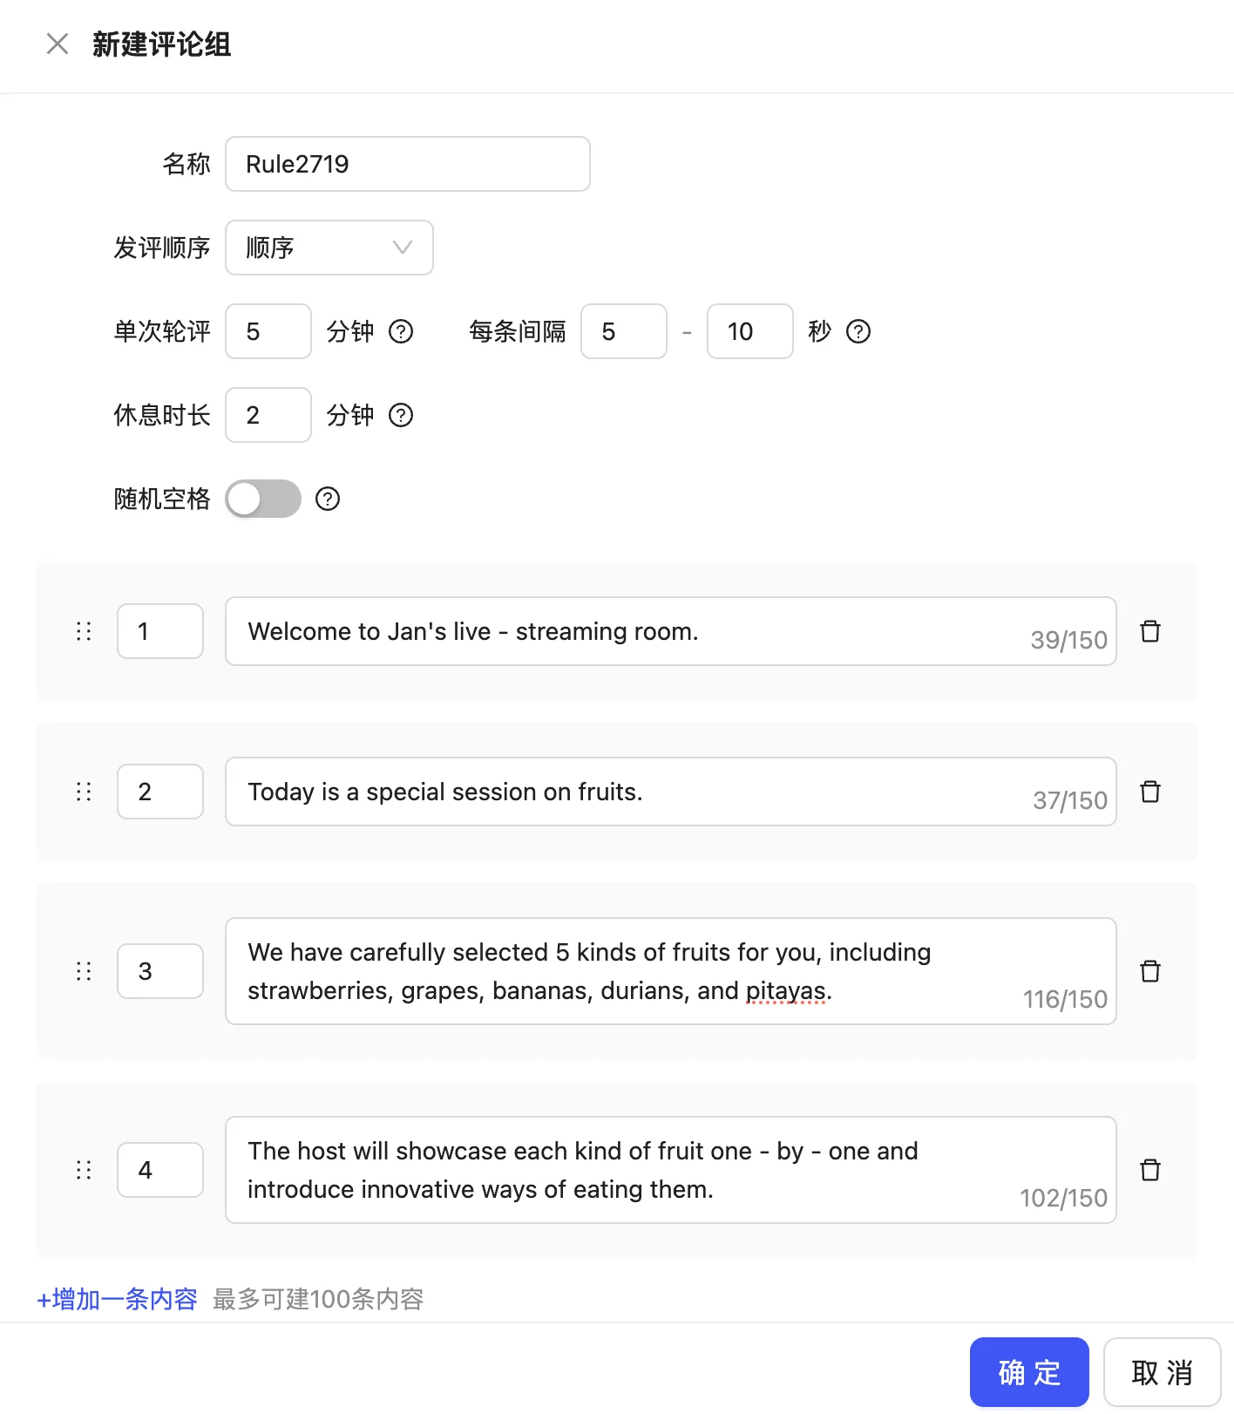Image resolution: width=1234 pixels, height=1414 pixels.
Task: Click the 102/150 character counter
Action: click(x=1063, y=1198)
